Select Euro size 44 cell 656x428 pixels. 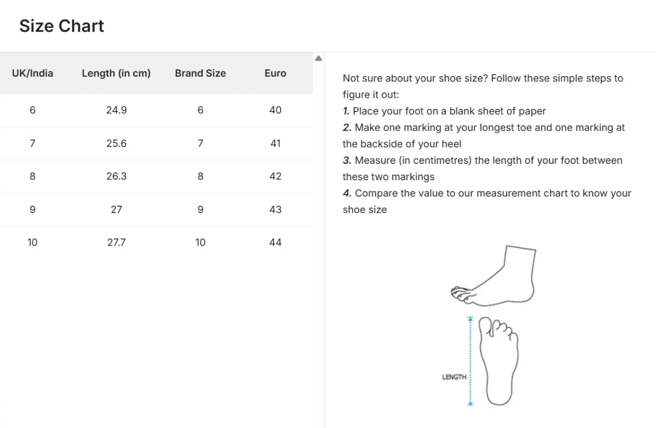[275, 243]
